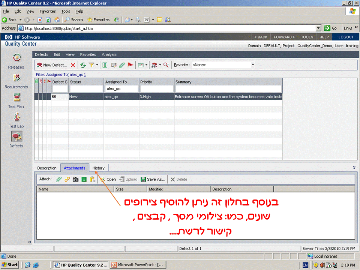Switch to the Attachments tab
Screen dimensions: 360x270
coord(74,168)
